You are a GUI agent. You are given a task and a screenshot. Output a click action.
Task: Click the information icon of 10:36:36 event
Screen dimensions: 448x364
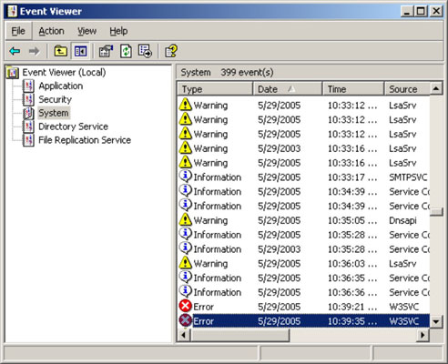point(185,291)
